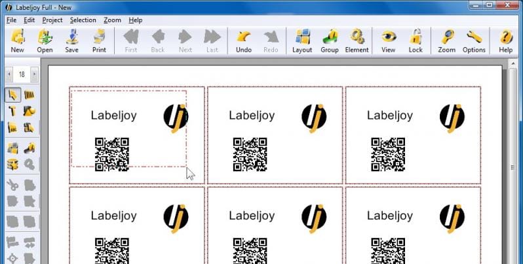Click the Undo toolbar icon
This screenshot has height=264, width=523.
(244, 41)
